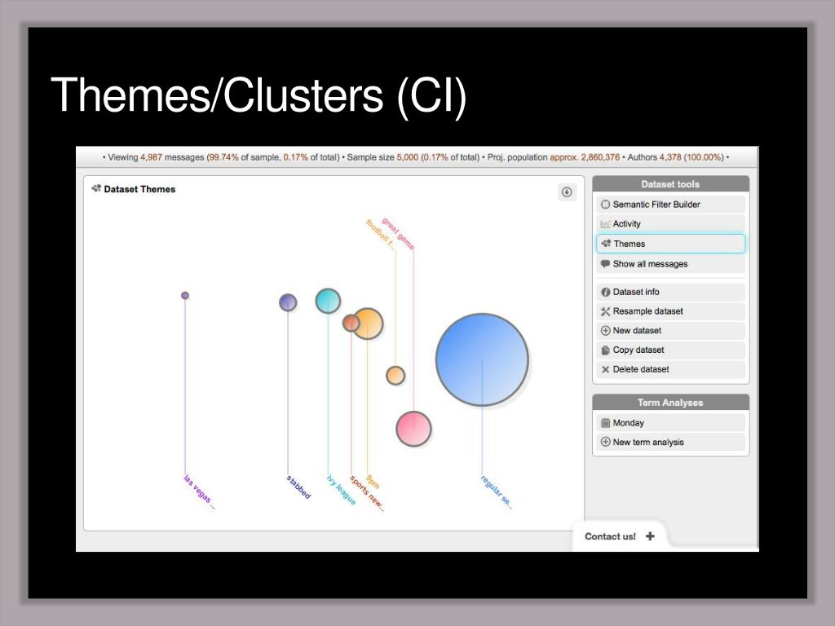Screen dimensions: 835x626
Task: Click the stabbed theme label
Action: (x=298, y=487)
